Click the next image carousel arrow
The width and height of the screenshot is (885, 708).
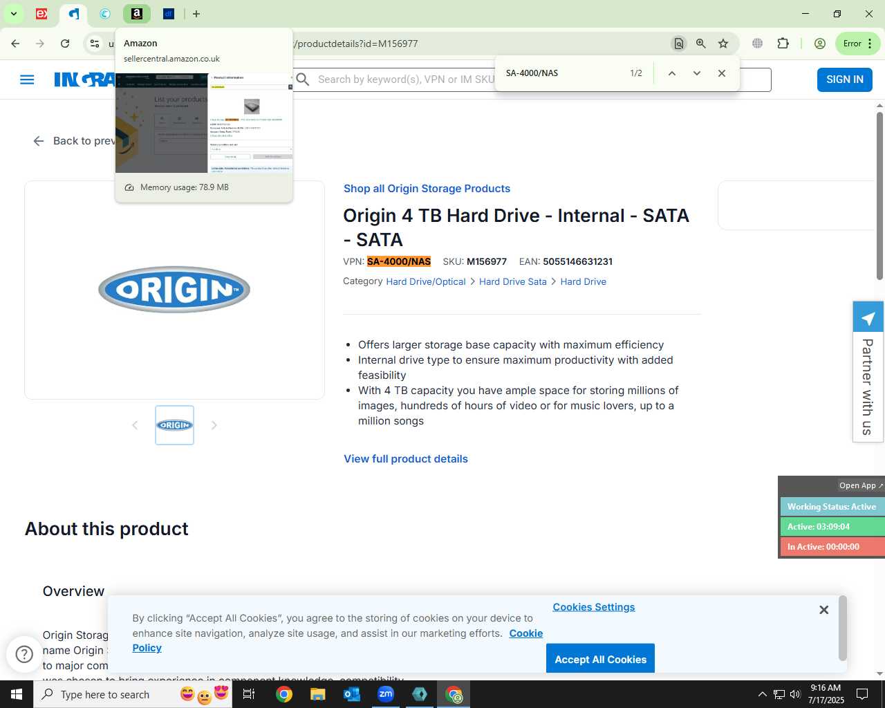[214, 425]
